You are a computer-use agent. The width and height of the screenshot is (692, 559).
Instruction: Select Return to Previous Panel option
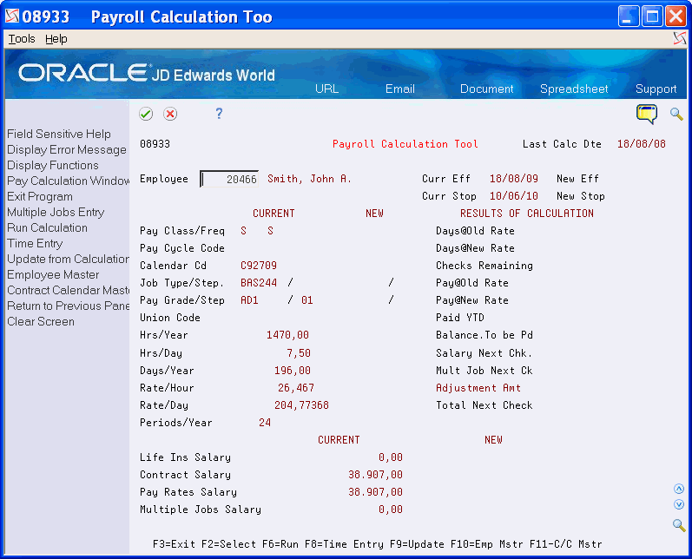pos(68,306)
